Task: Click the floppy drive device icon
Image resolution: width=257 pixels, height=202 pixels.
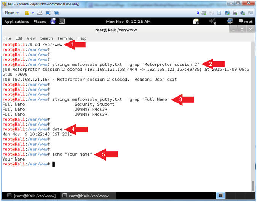Action: click(219, 13)
